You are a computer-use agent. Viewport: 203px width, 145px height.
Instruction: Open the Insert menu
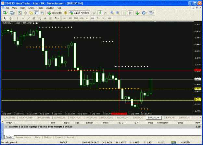point(23,8)
